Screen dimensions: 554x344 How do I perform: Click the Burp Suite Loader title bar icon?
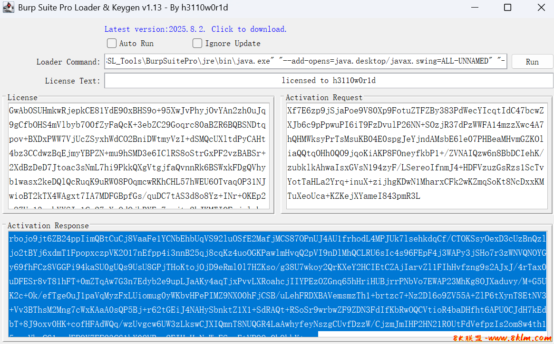point(9,8)
